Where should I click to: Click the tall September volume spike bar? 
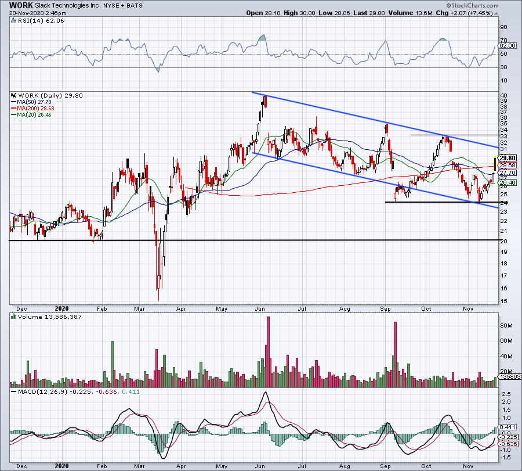395,355
